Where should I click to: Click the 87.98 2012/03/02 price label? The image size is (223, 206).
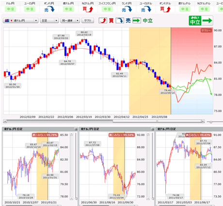(x=61, y=37)
